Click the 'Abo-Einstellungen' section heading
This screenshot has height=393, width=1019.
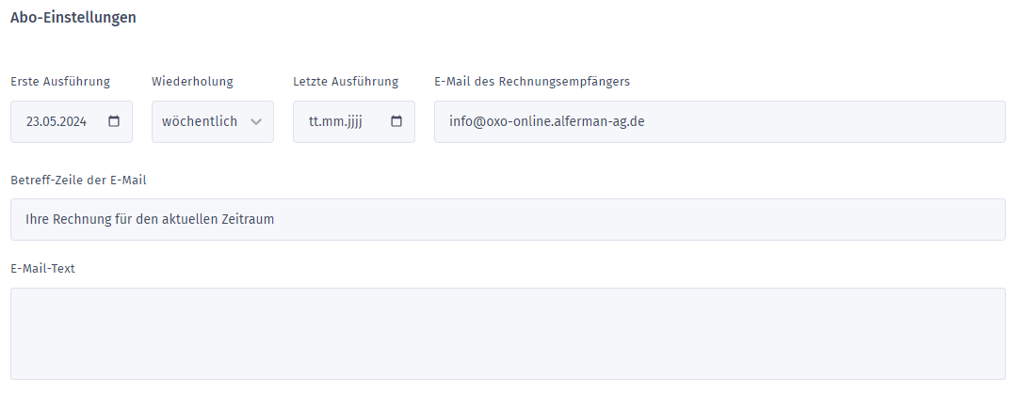point(73,18)
